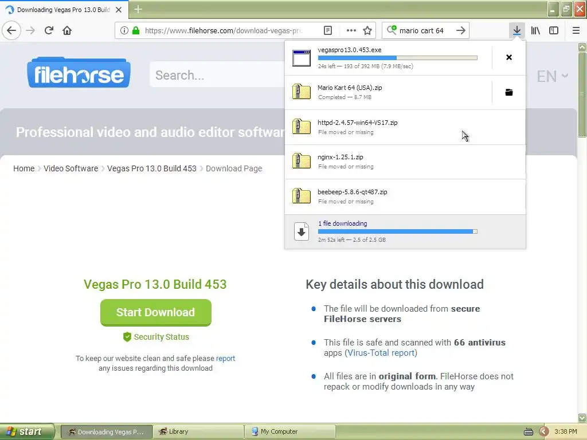
Task: Toggle the Downloads toolbar button
Action: click(x=517, y=30)
